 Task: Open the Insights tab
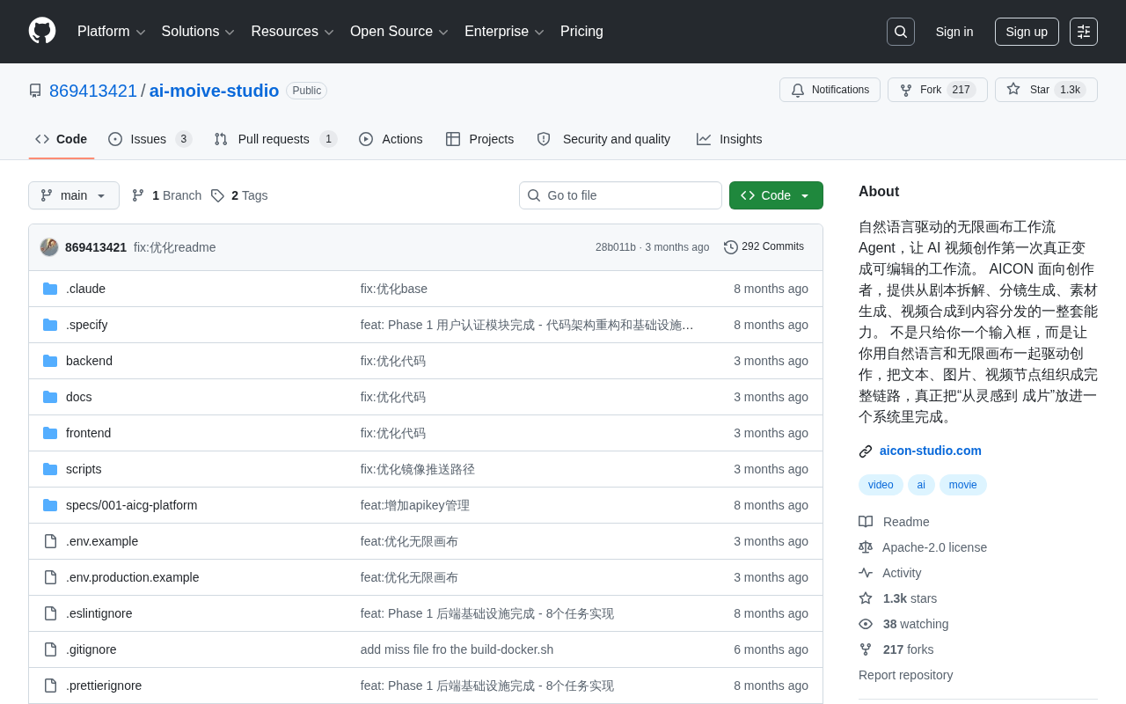click(x=729, y=139)
